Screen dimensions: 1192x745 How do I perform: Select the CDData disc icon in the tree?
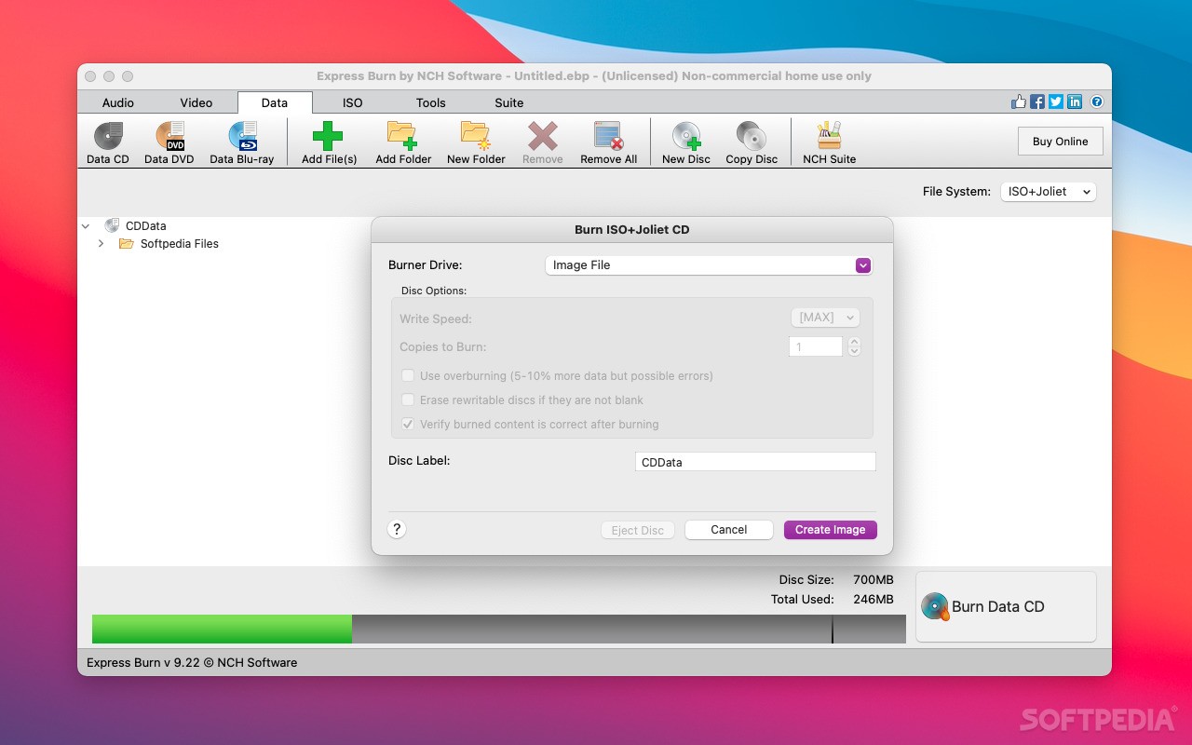click(x=112, y=225)
